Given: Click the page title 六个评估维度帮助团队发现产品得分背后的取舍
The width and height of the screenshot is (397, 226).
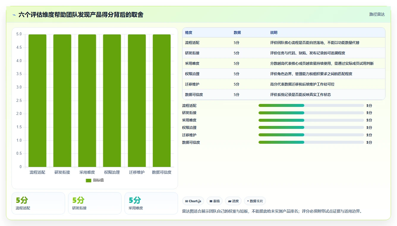Looking at the screenshot, I should coord(81,15).
